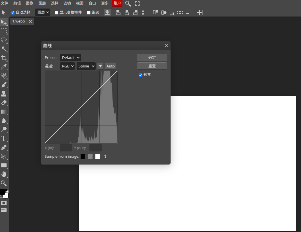The image size is (301, 232).
Task: Click the Auto button in Curves
Action: point(110,66)
